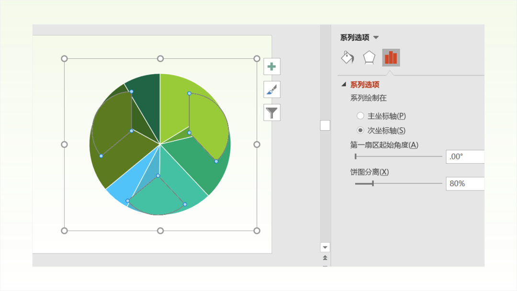The width and height of the screenshot is (517, 291).
Task: Select the 主坐标轴(P) radio button
Action: 360,116
